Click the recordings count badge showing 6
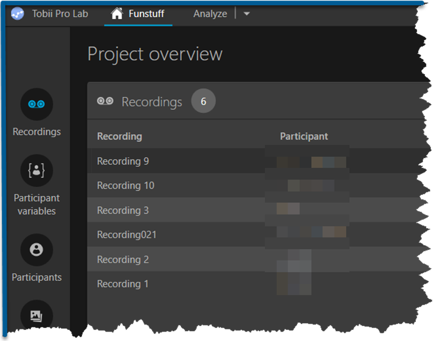This screenshot has height=341, width=436. click(203, 101)
